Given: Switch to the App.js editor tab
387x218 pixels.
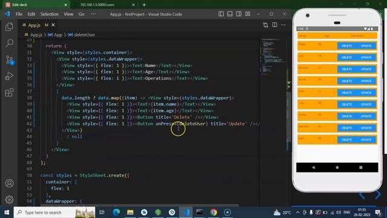Looking at the screenshot, I should click(x=34, y=25).
